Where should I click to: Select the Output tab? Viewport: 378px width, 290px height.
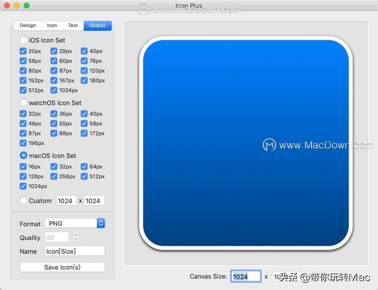[97, 25]
